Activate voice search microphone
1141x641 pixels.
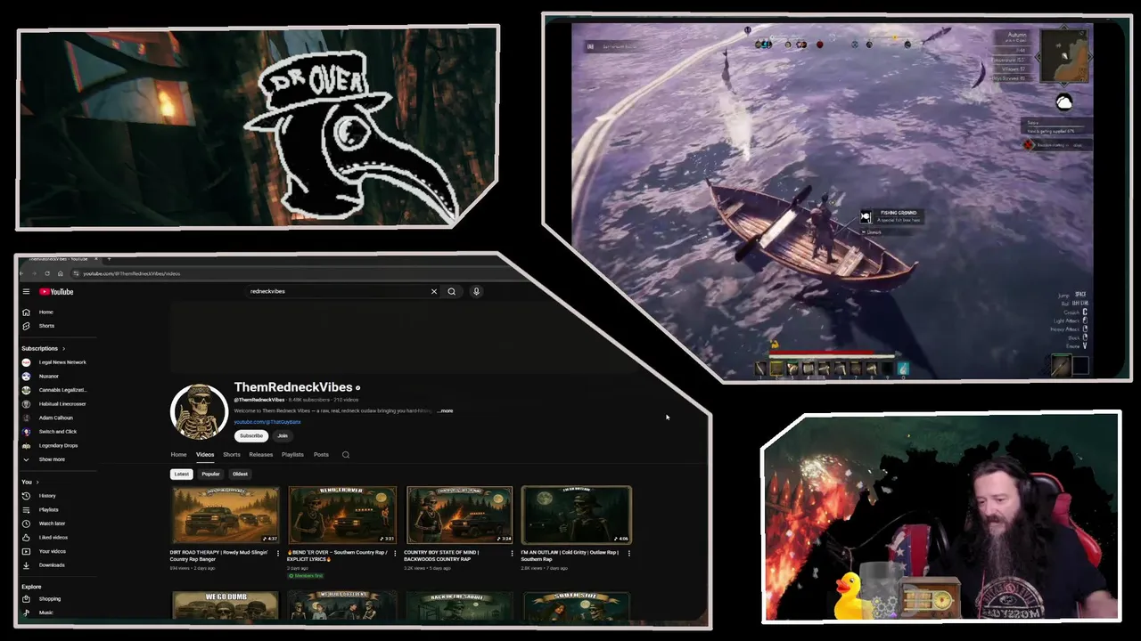476,291
